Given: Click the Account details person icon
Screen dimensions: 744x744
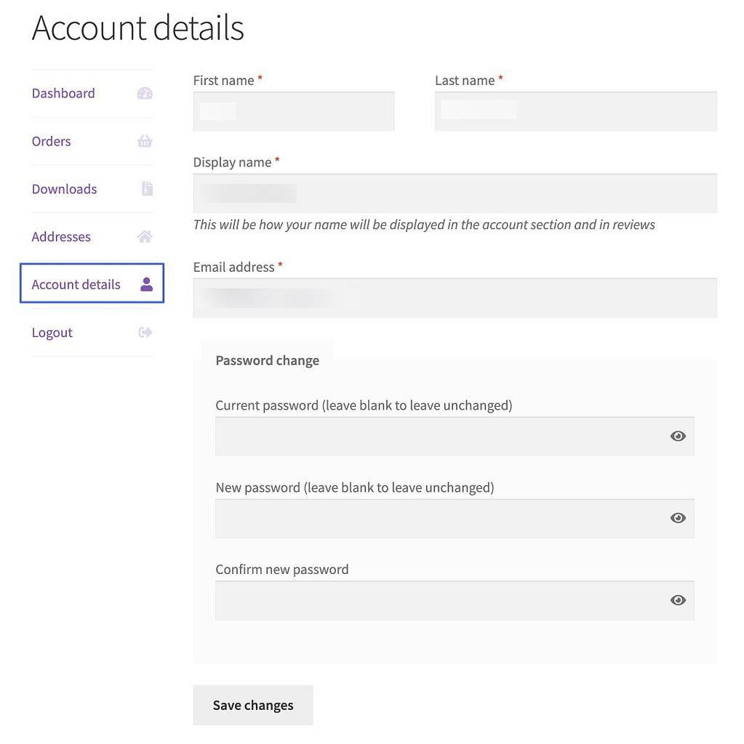Looking at the screenshot, I should (x=145, y=284).
